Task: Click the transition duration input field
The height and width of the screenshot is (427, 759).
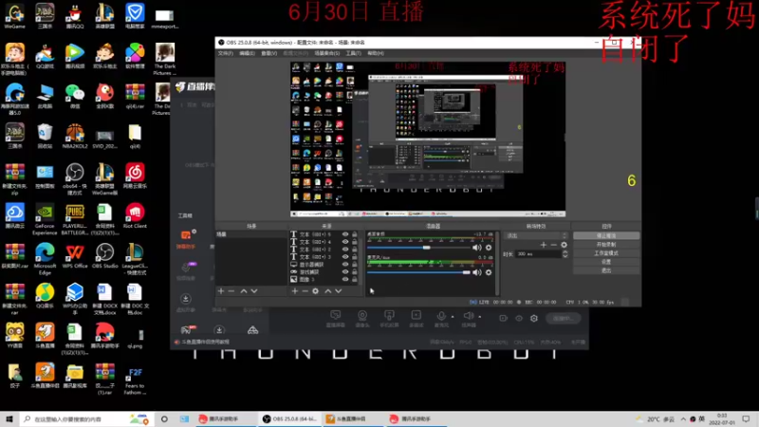Action: [538, 253]
